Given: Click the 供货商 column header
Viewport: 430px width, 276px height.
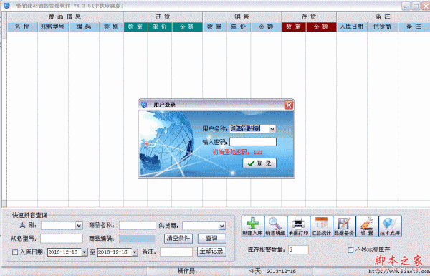Looking at the screenshot, I should [383, 27].
